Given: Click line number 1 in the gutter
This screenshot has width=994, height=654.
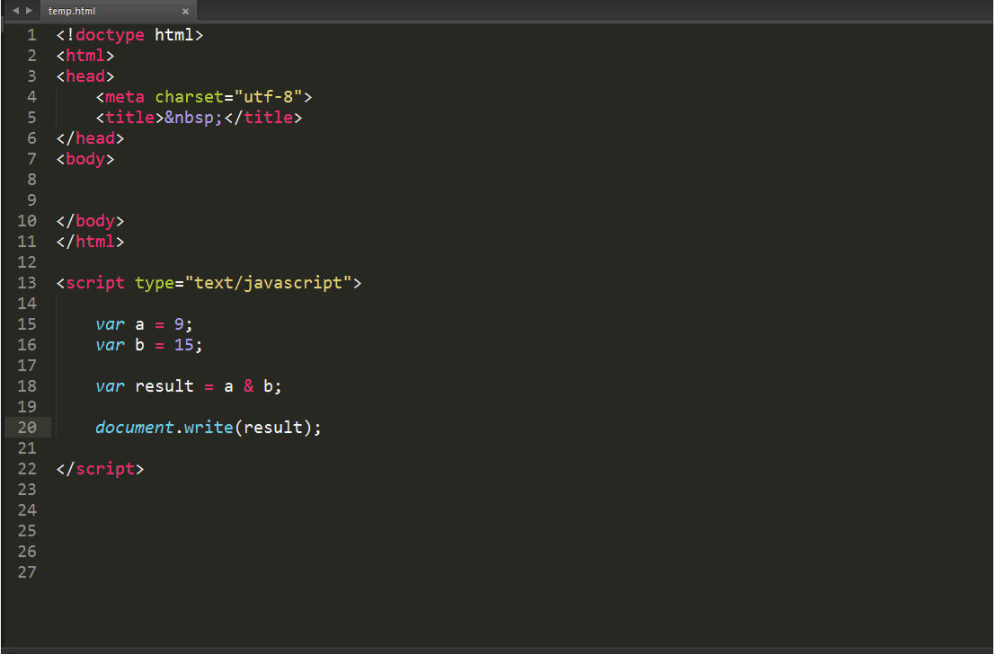Looking at the screenshot, I should tap(31, 35).
